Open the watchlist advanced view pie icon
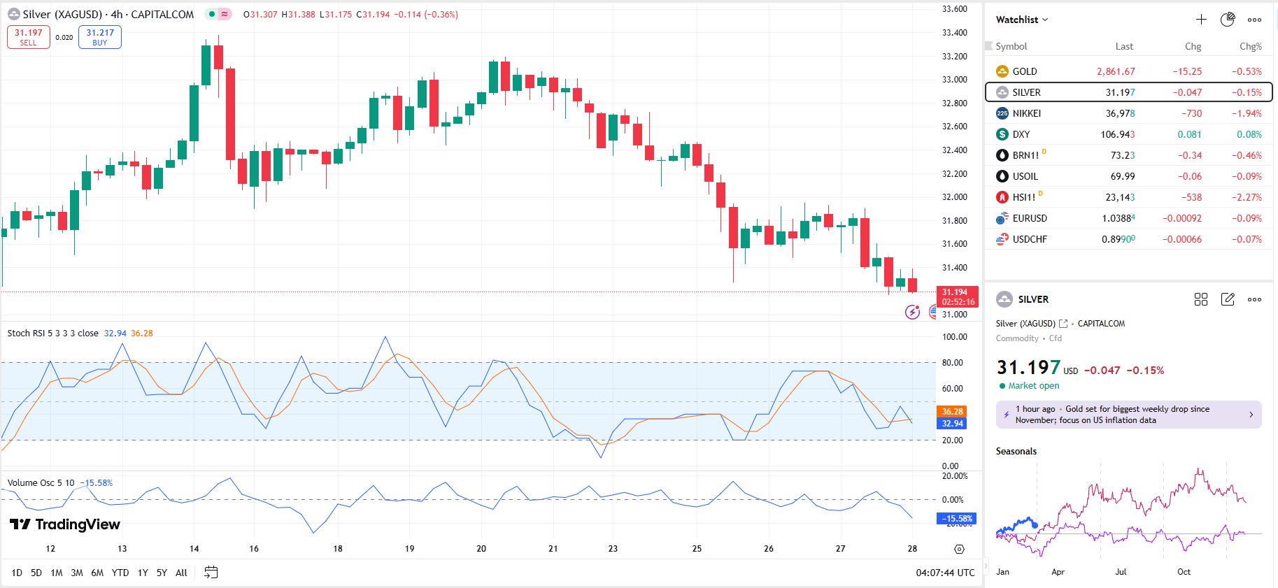The image size is (1278, 588). (1228, 20)
